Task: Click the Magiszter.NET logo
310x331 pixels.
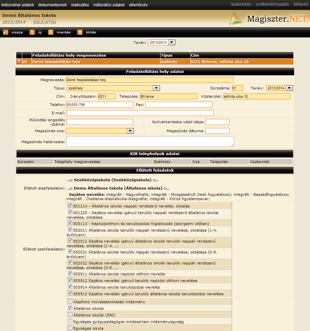Action: (x=268, y=19)
